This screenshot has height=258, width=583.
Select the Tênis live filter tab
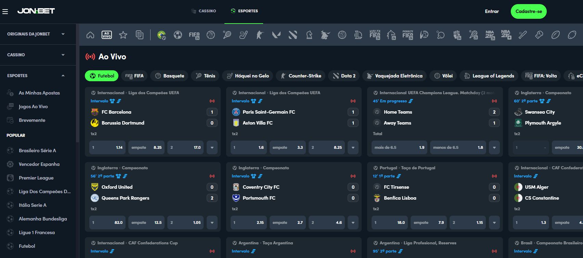[205, 76]
